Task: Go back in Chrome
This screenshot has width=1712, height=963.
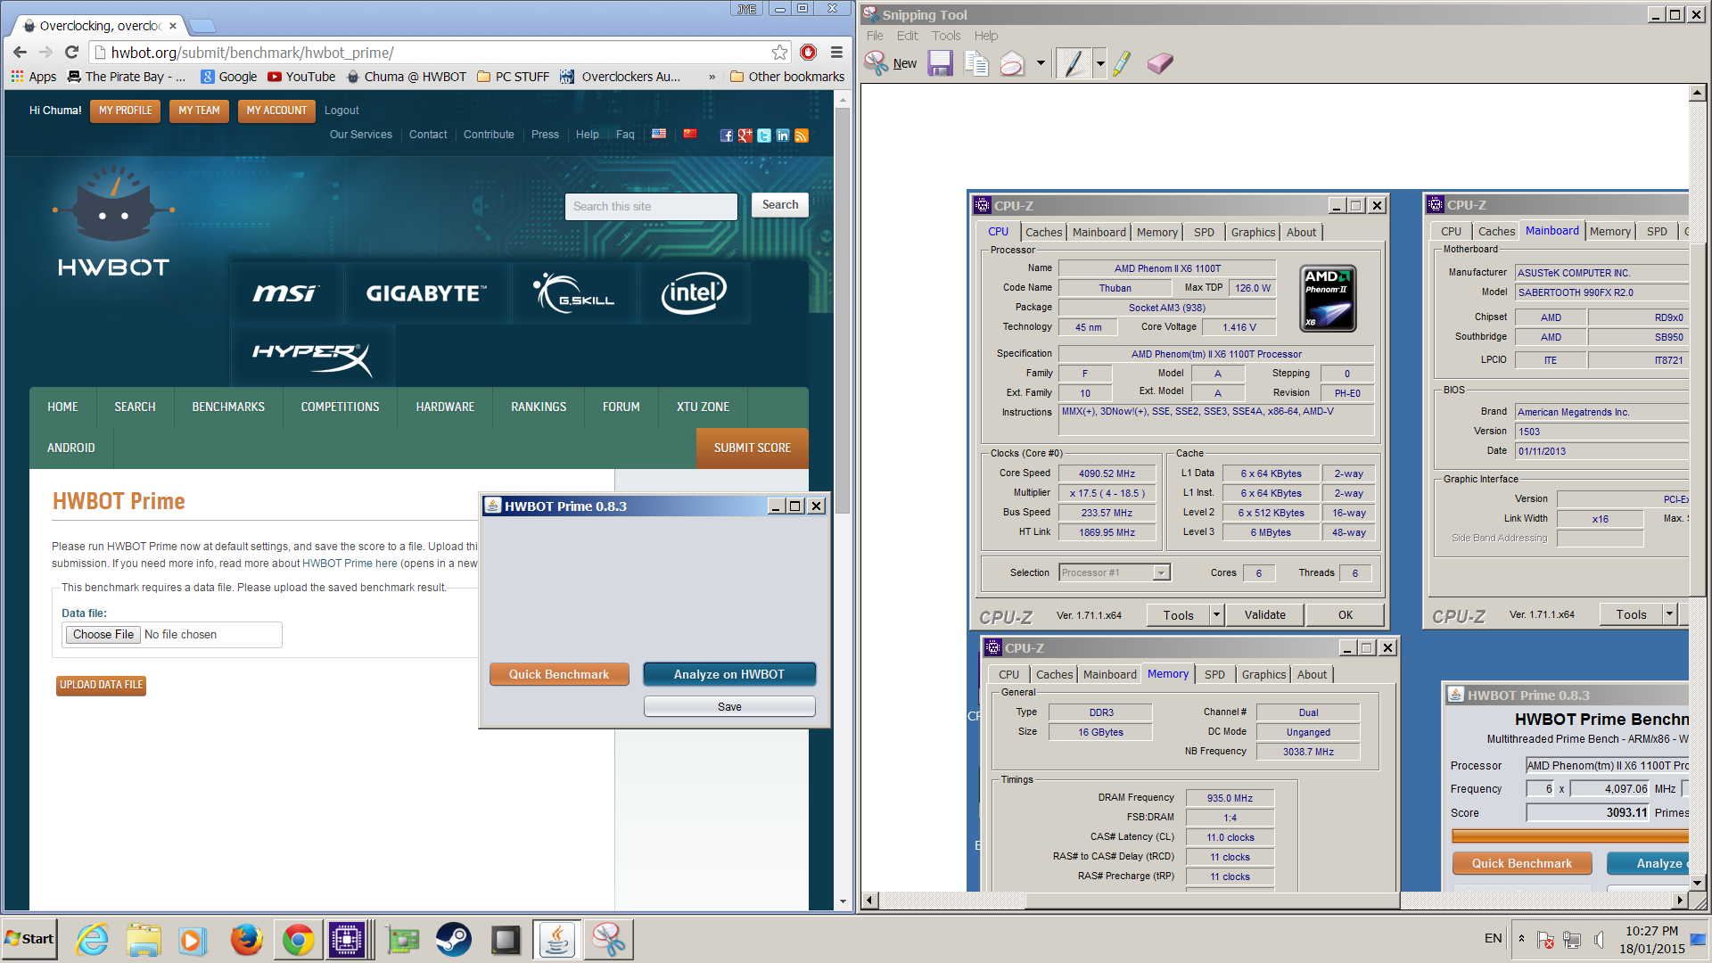Action: (20, 53)
